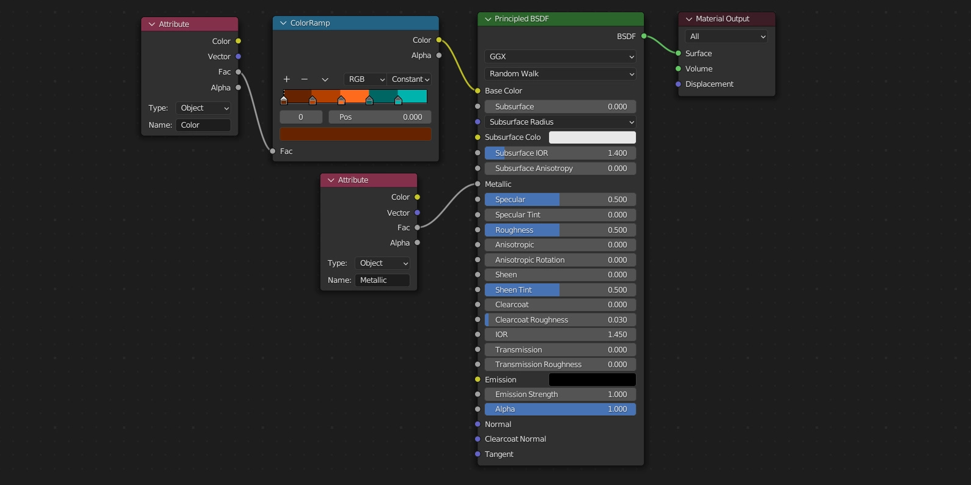Click the Roughness slider
The height and width of the screenshot is (485, 971).
(x=560, y=230)
